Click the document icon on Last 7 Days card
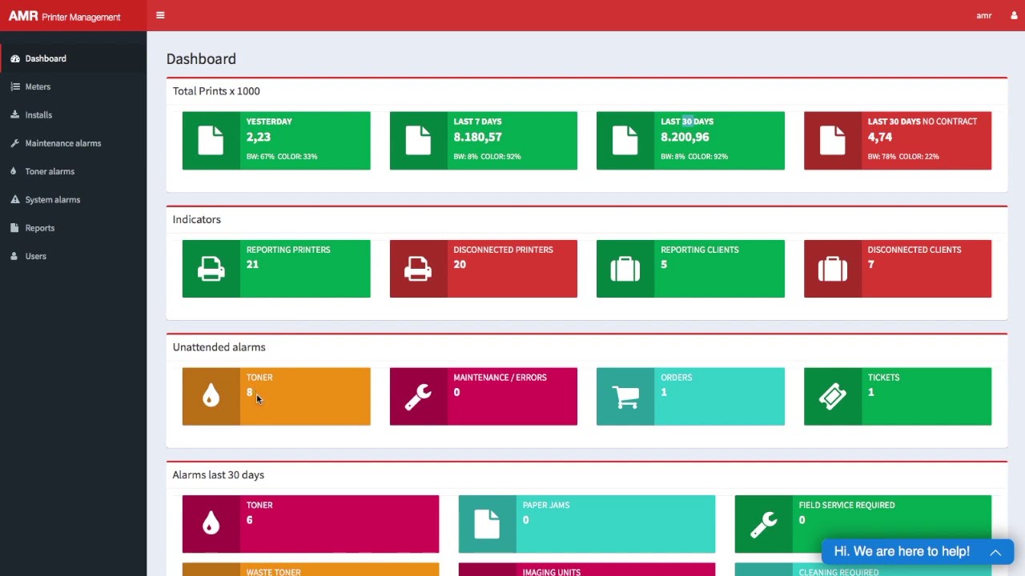Image resolution: width=1025 pixels, height=576 pixels. click(418, 141)
